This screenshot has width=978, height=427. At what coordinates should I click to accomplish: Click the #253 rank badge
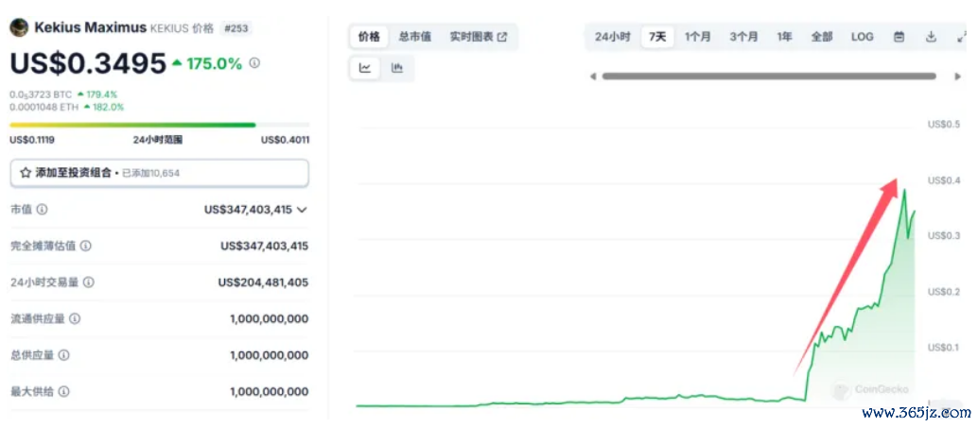tap(236, 28)
